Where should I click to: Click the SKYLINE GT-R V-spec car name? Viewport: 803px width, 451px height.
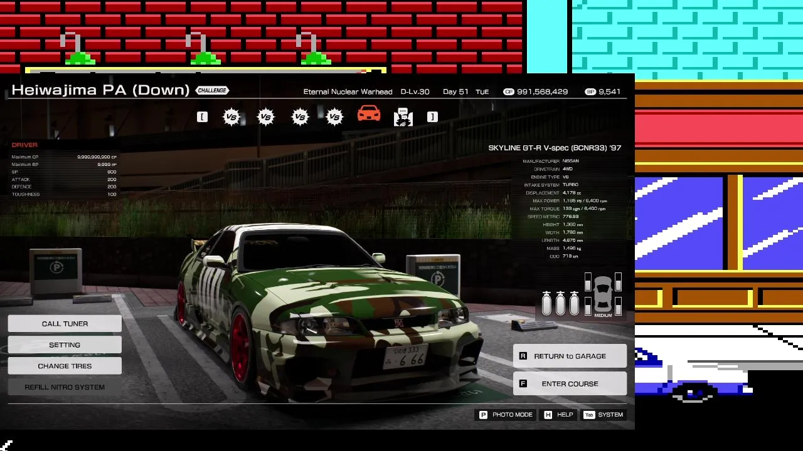point(555,148)
